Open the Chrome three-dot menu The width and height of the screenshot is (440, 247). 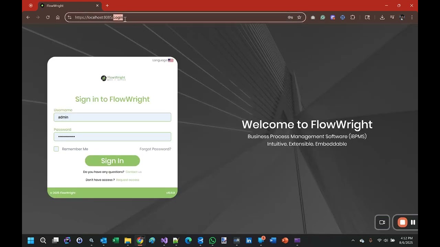[x=412, y=17]
